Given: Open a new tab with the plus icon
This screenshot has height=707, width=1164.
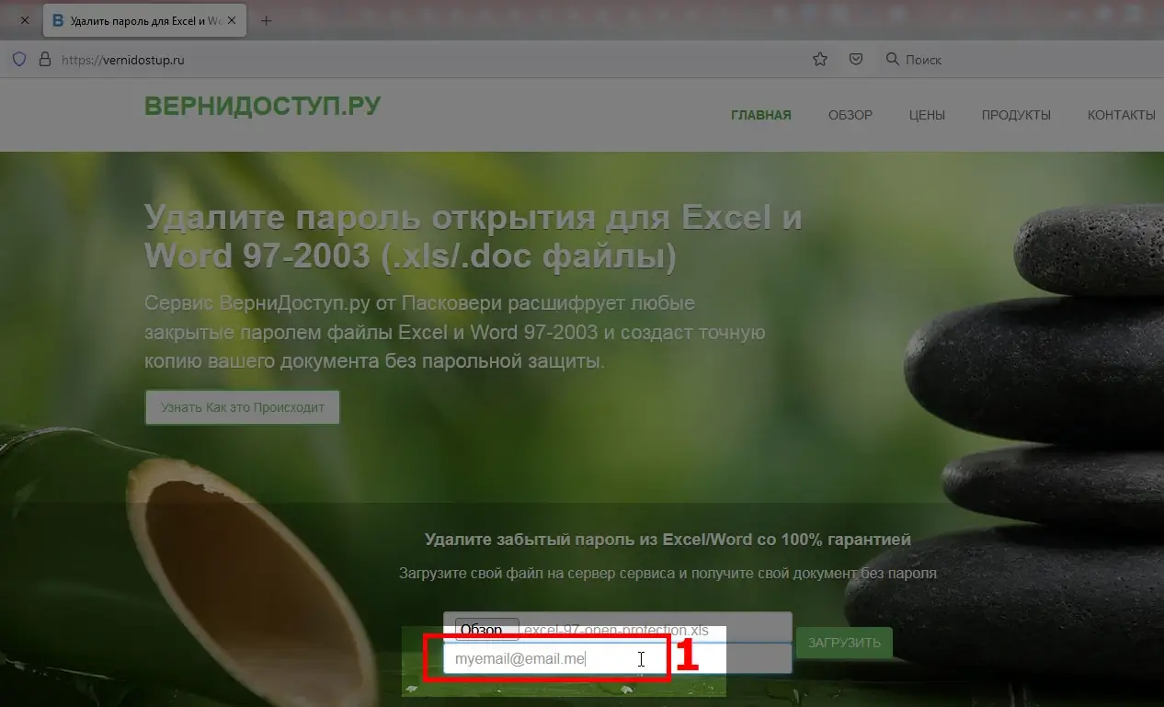Looking at the screenshot, I should tap(267, 20).
